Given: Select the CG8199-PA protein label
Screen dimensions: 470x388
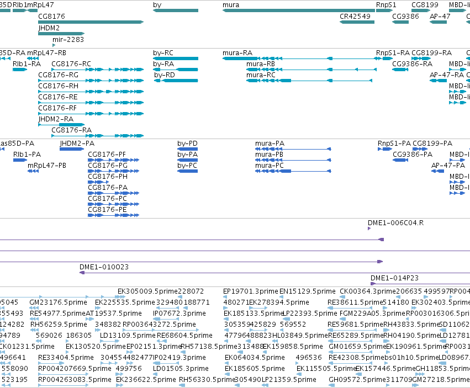Looking at the screenshot, I should click(x=432, y=143).
